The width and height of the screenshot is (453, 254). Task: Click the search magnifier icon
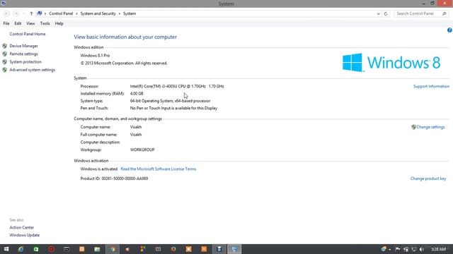pyautogui.click(x=445, y=13)
